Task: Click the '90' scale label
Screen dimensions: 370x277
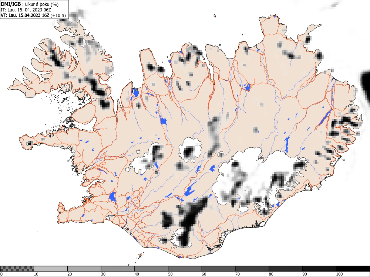Action: pos(305,274)
